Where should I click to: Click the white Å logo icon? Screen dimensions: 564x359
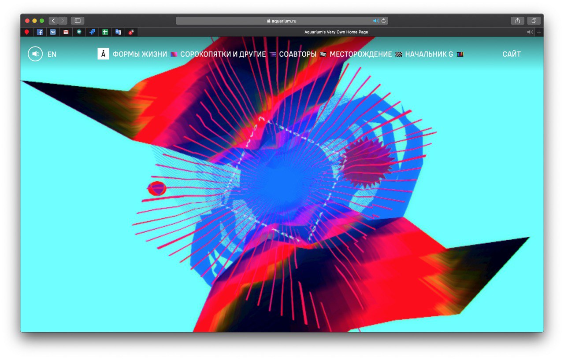(103, 54)
